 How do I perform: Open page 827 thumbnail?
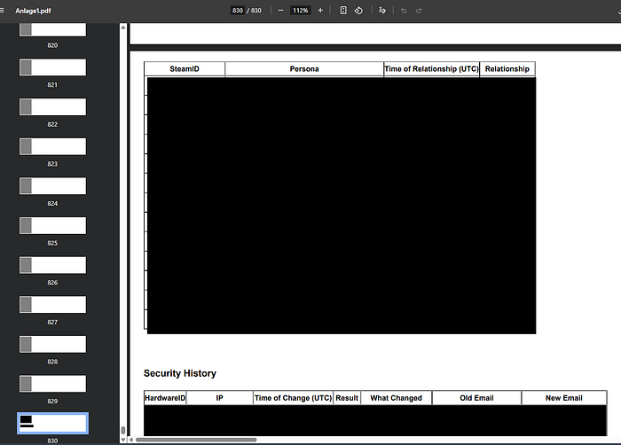pos(52,304)
